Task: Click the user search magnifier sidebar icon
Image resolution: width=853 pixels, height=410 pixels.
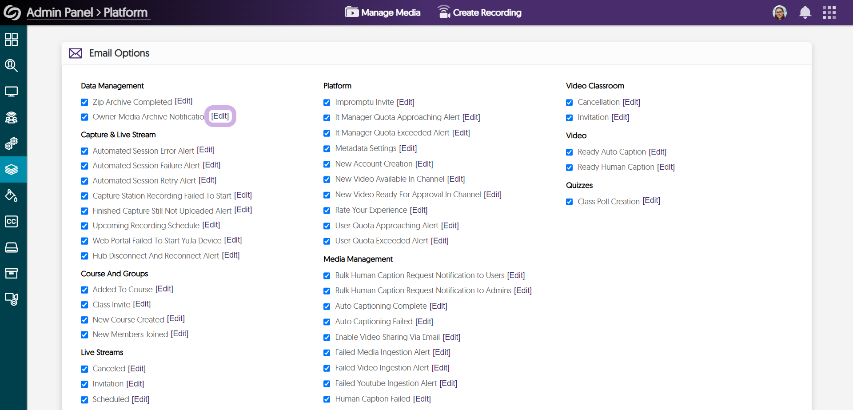Action: [x=11, y=66]
